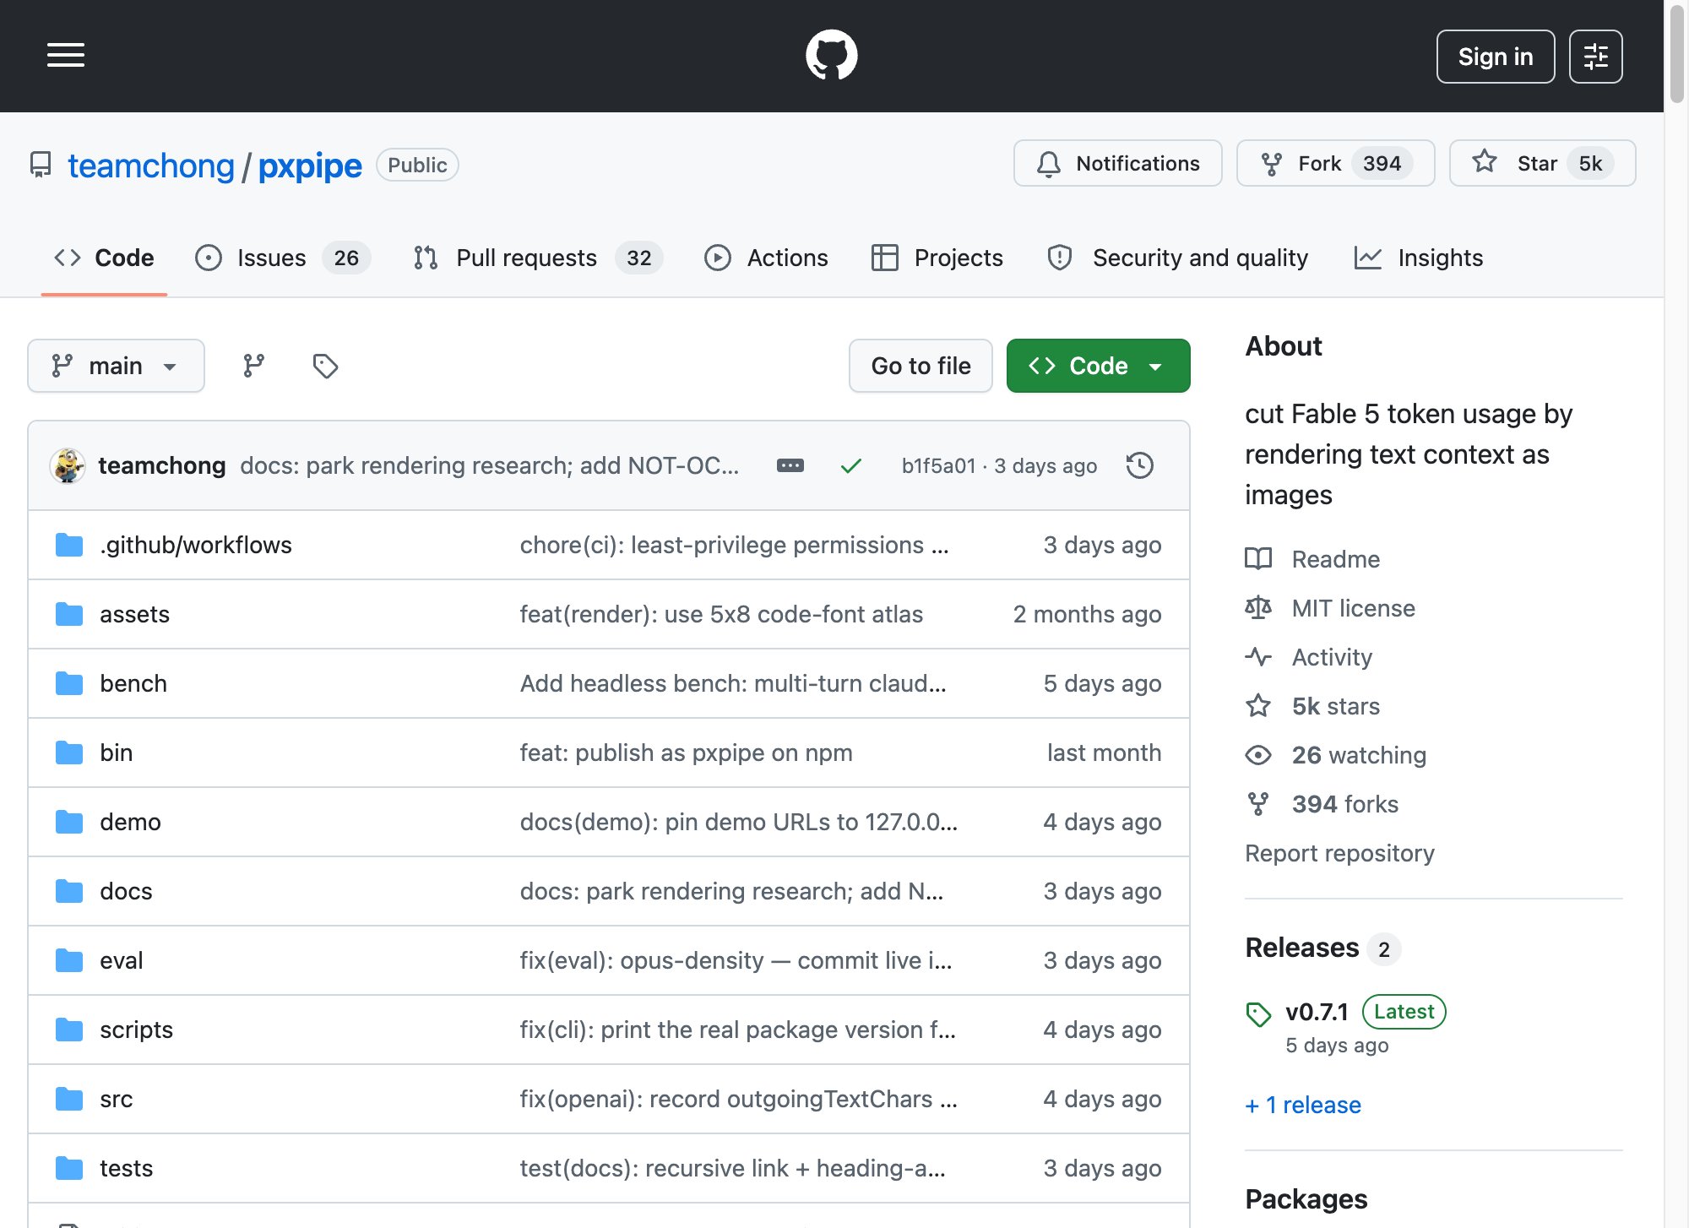The width and height of the screenshot is (1689, 1228).
Task: Open the .github/workflows folder name
Action: (x=196, y=545)
